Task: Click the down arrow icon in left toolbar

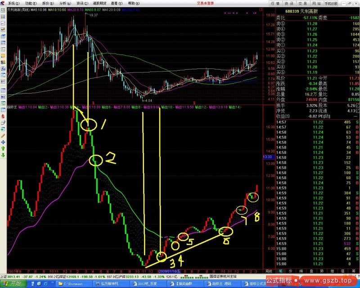Action: tap(4, 154)
